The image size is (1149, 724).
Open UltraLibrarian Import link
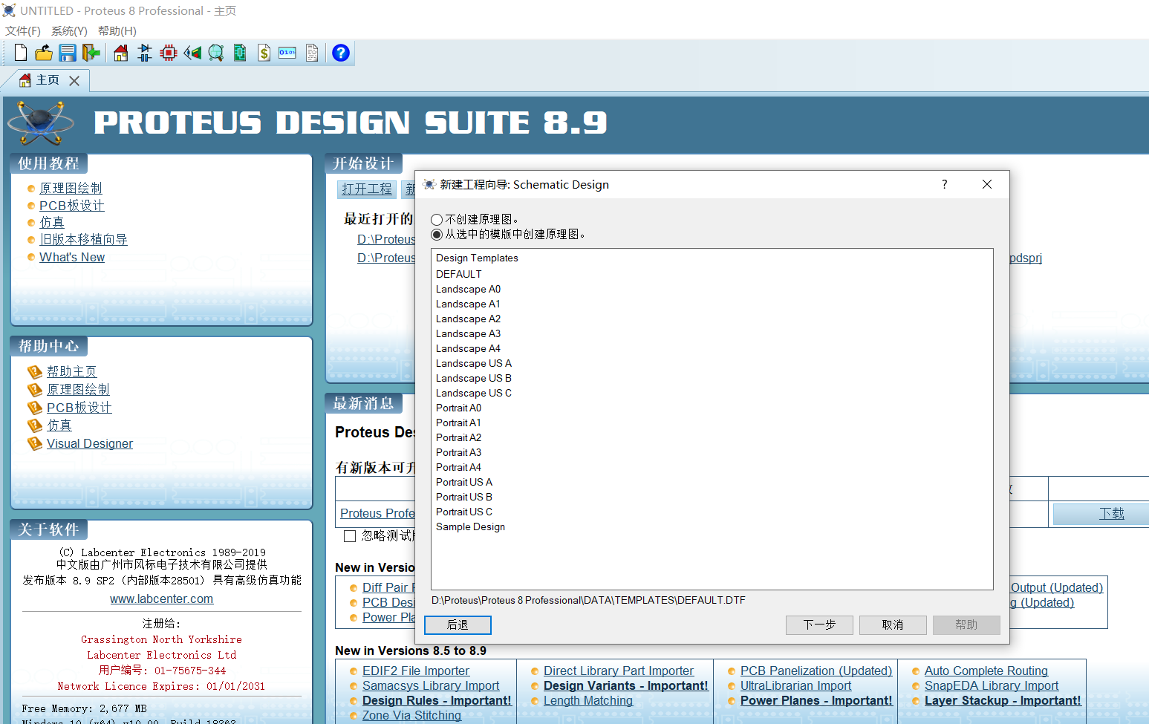(796, 685)
